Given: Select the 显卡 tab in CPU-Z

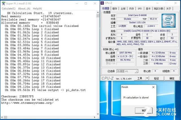Looking at the screenshot, I should 148,8.
